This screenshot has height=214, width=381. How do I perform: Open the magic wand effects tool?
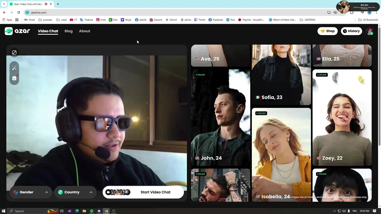click(14, 68)
